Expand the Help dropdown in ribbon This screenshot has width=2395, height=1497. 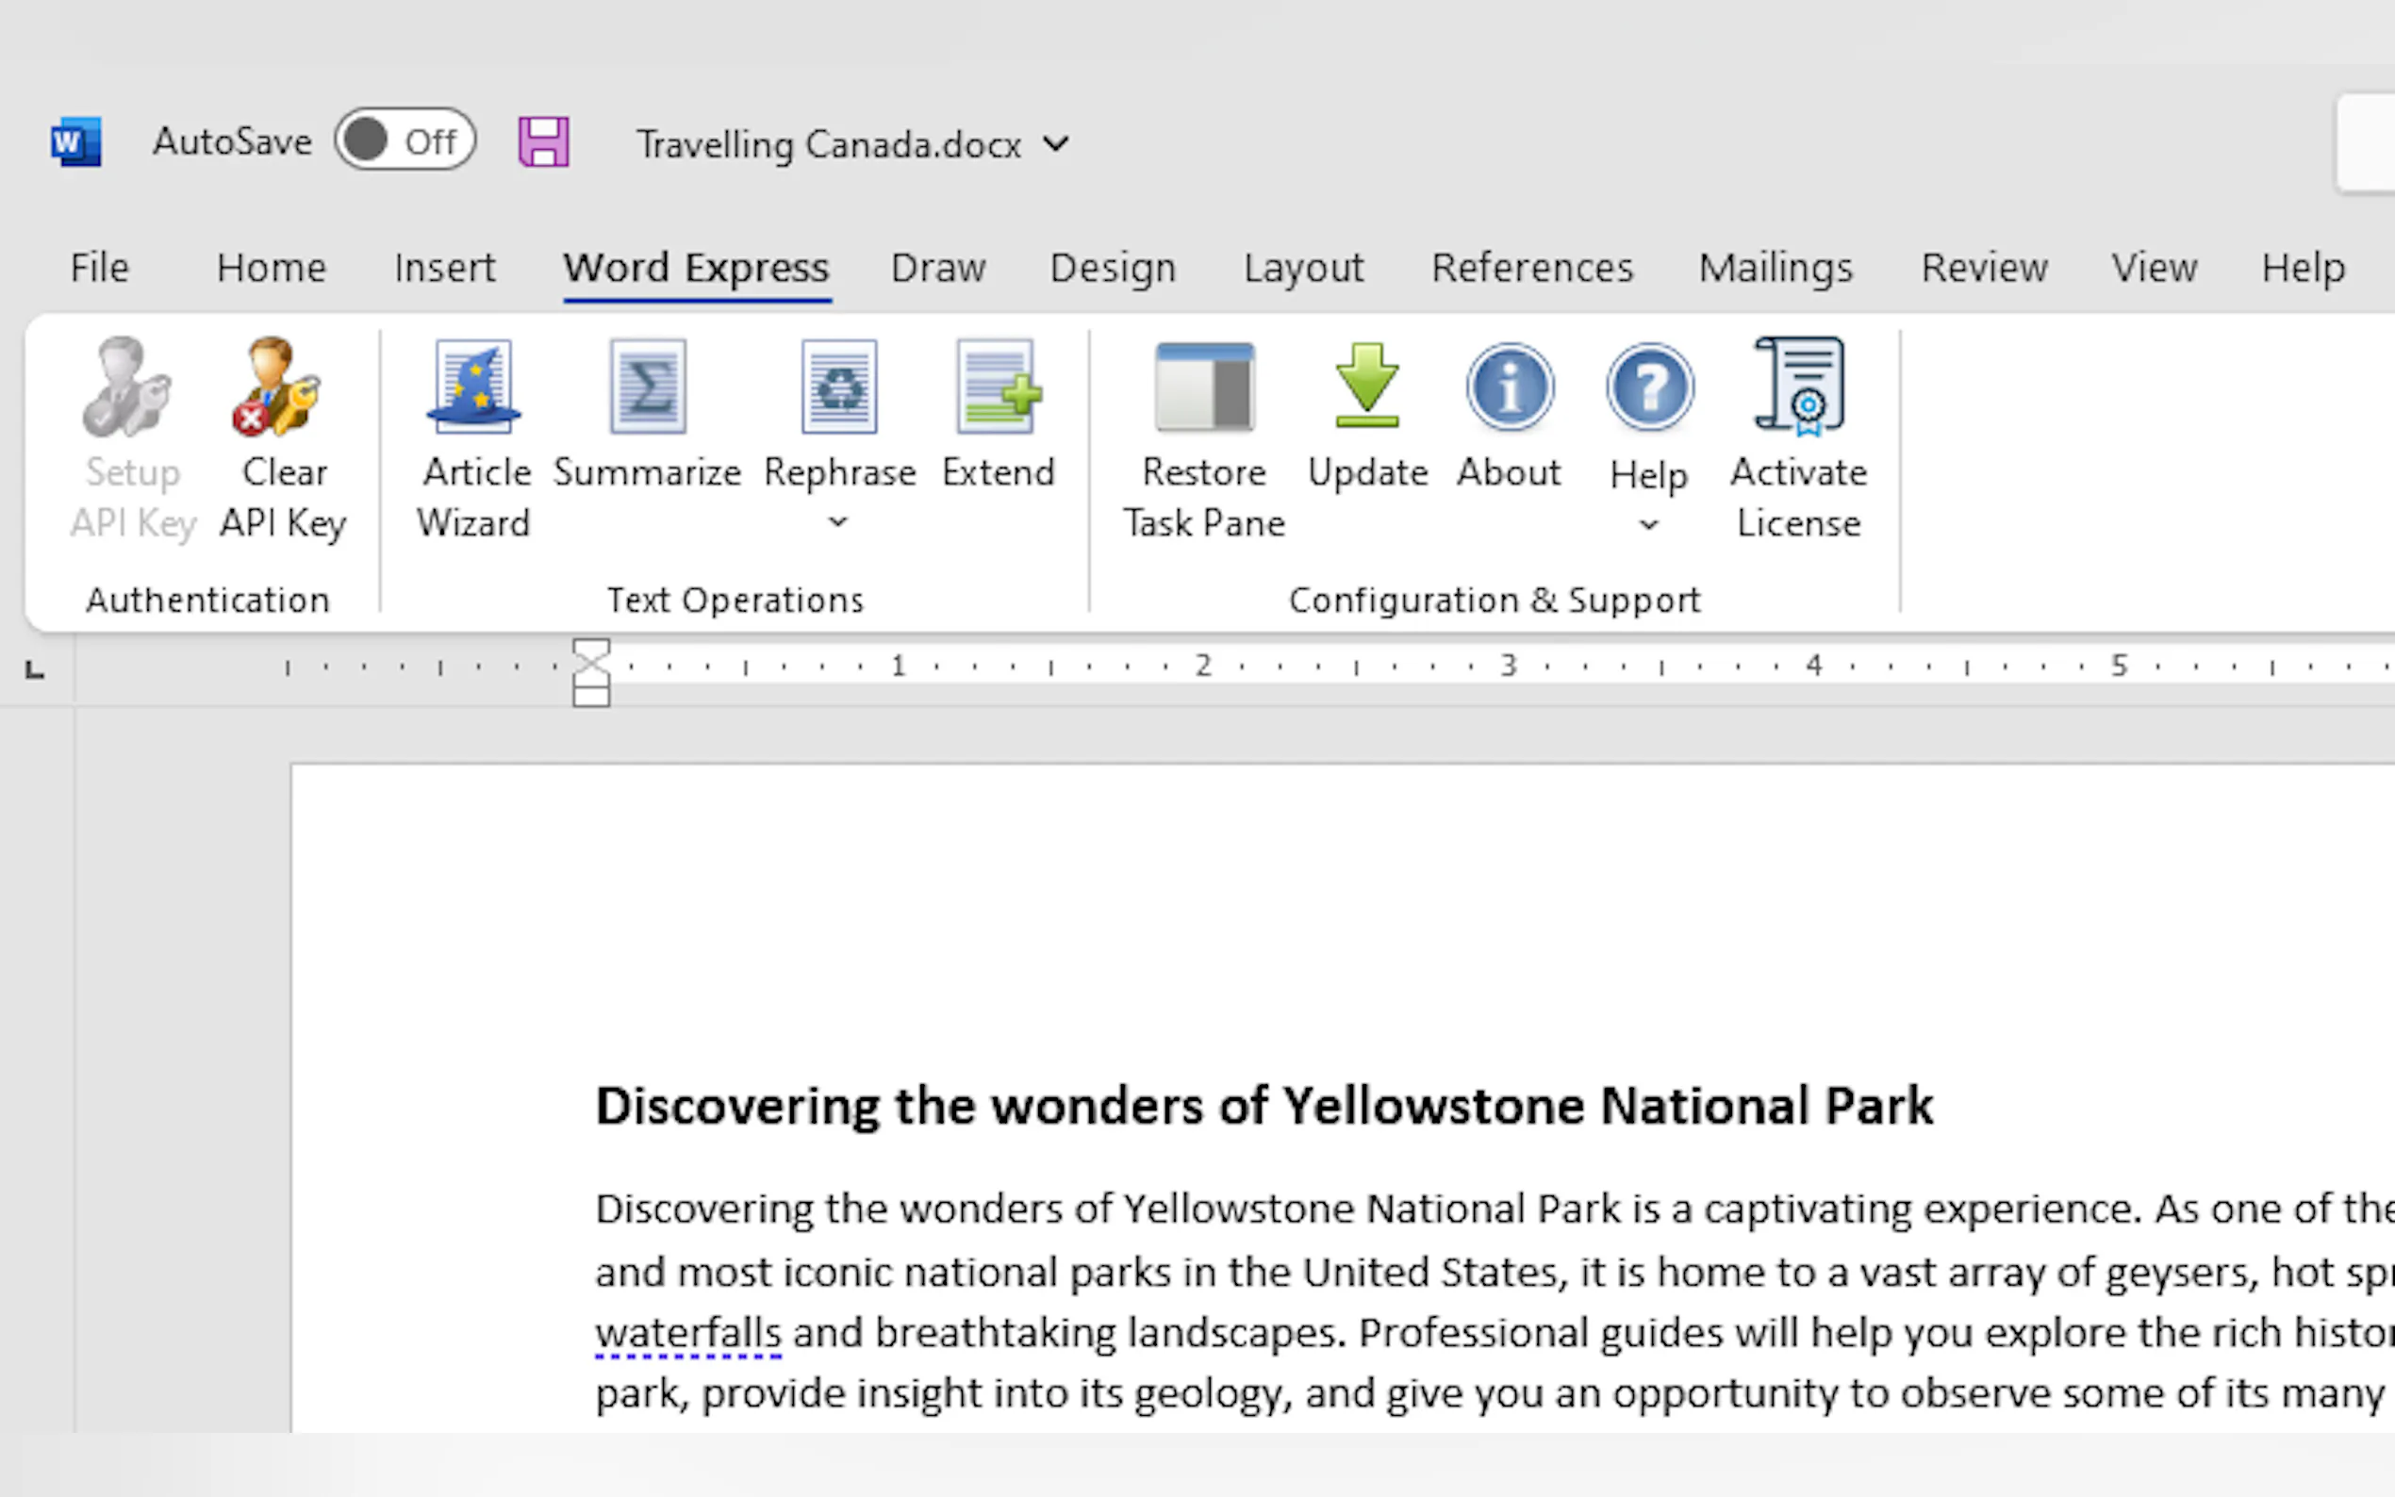(1648, 525)
